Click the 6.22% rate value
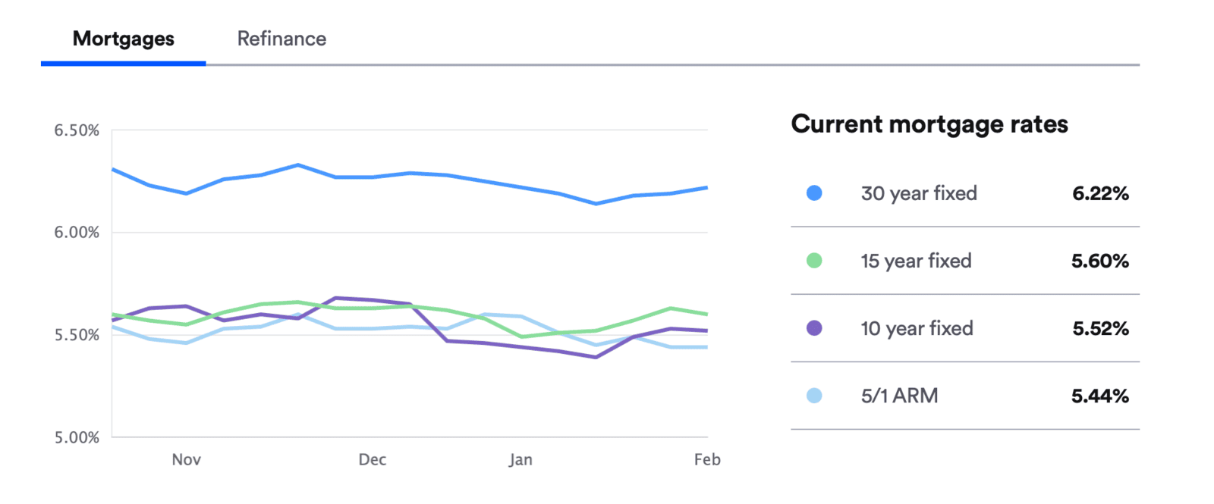 1100,193
